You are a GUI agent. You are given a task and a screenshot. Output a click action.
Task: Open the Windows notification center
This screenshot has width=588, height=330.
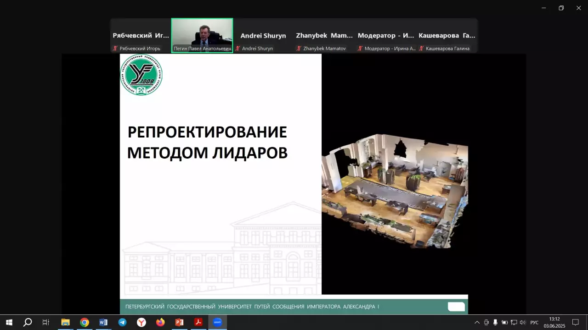pos(575,322)
